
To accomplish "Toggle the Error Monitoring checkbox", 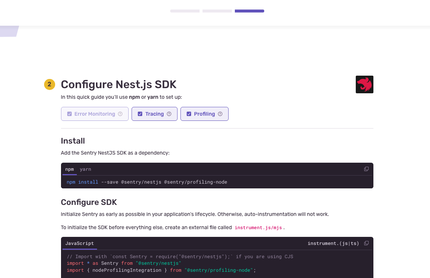I will (69, 114).
